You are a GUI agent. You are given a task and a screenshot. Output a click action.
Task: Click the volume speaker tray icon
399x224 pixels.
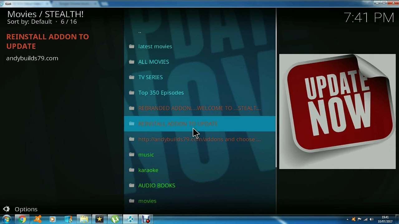pos(372,219)
